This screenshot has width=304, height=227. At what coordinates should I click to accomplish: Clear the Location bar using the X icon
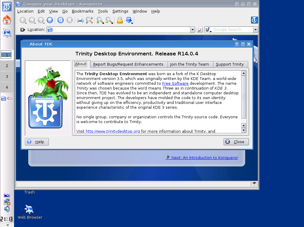pyautogui.click(x=23, y=30)
